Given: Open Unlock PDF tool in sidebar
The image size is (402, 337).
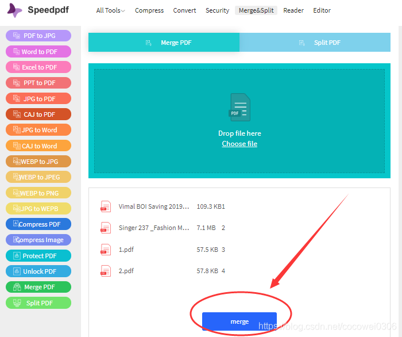Looking at the screenshot, I should (x=38, y=271).
